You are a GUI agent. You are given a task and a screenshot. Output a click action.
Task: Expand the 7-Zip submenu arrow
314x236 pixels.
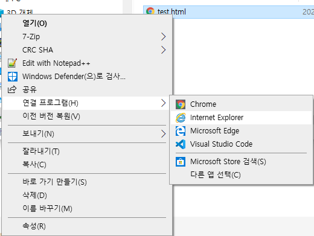click(163, 37)
